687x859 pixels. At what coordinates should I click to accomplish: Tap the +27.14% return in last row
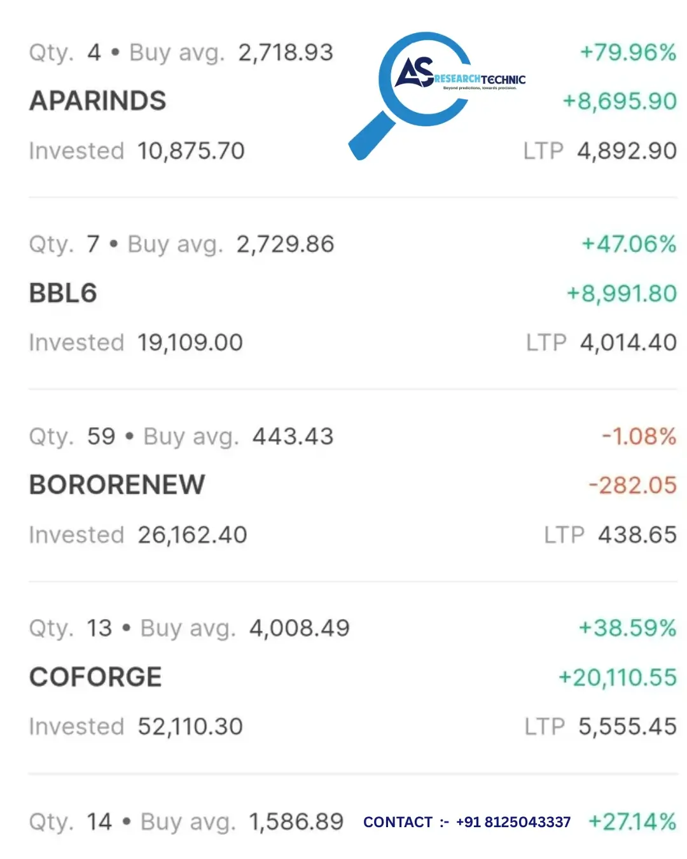632,822
